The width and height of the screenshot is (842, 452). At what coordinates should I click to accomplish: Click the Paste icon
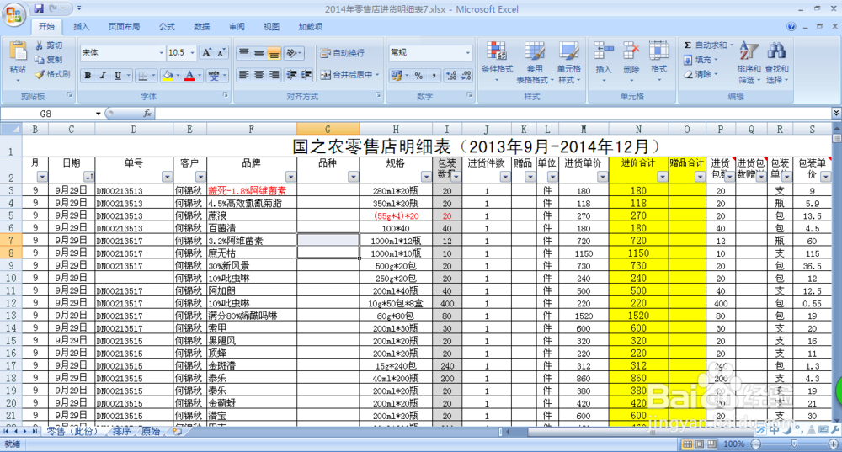pyautogui.click(x=18, y=51)
